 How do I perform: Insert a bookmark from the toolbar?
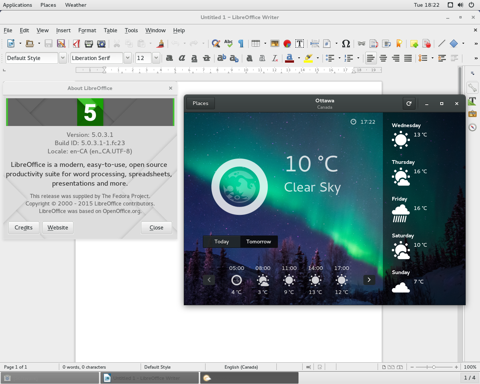point(399,43)
